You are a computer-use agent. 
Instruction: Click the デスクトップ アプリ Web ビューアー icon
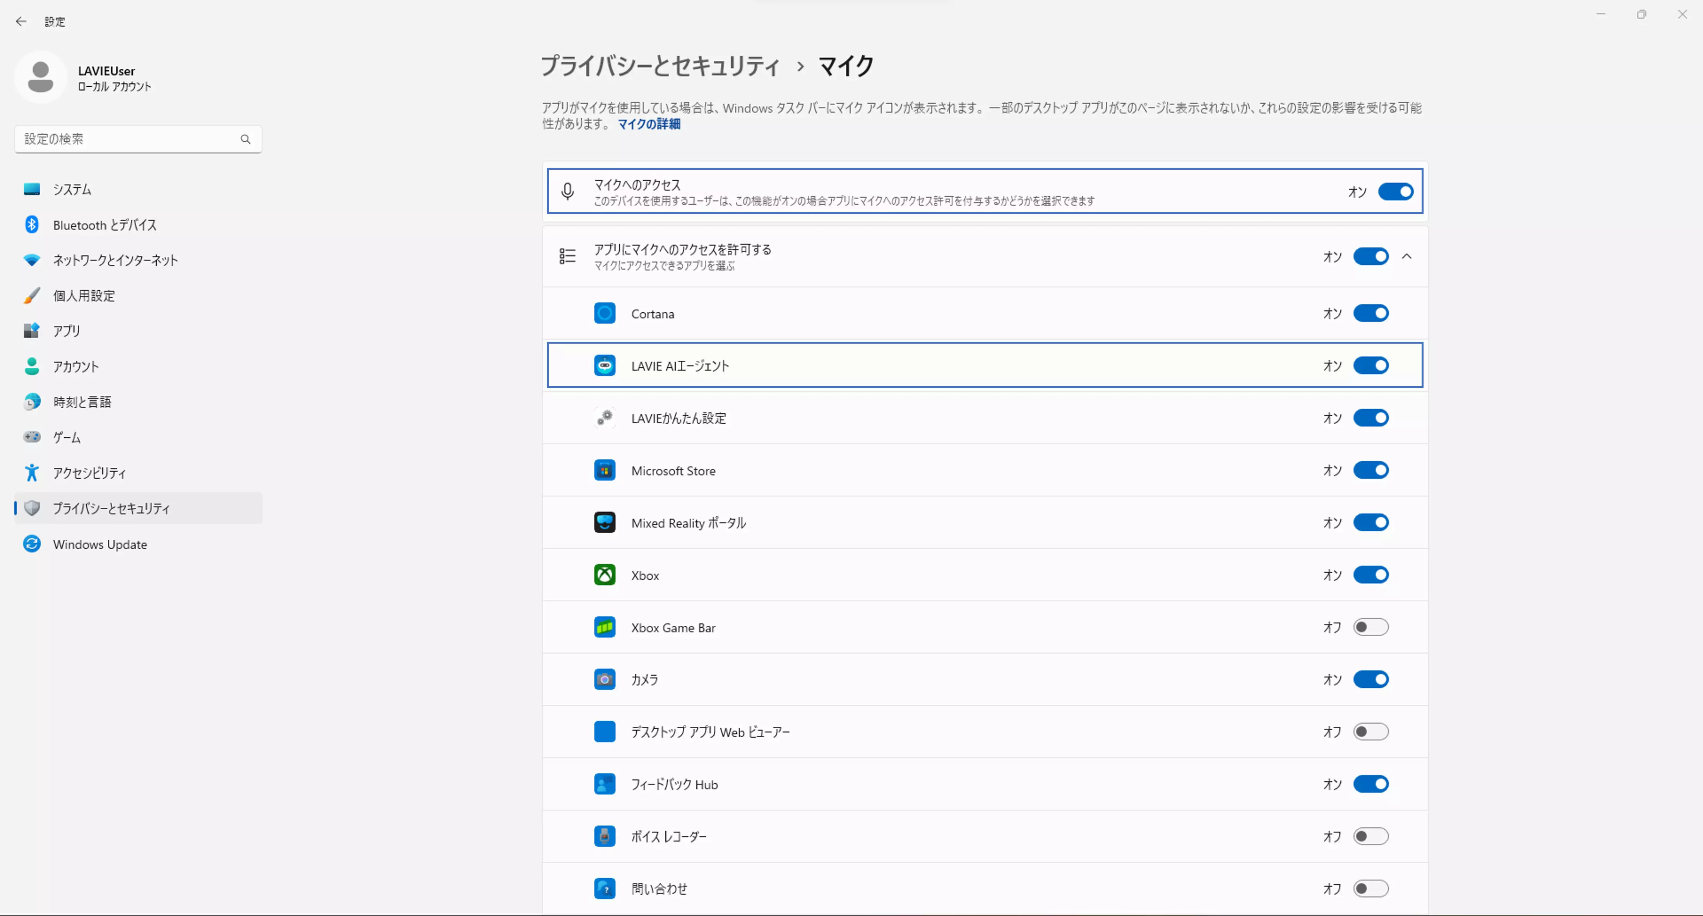click(x=604, y=732)
